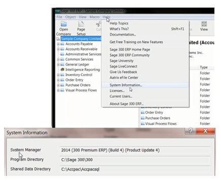Choose Licenses... from Help menu
The height and width of the screenshot is (185, 221).
(x=145, y=91)
